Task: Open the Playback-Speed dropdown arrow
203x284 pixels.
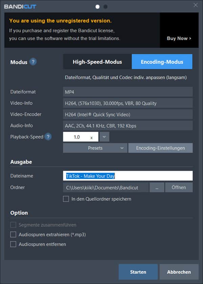Action: (104, 137)
